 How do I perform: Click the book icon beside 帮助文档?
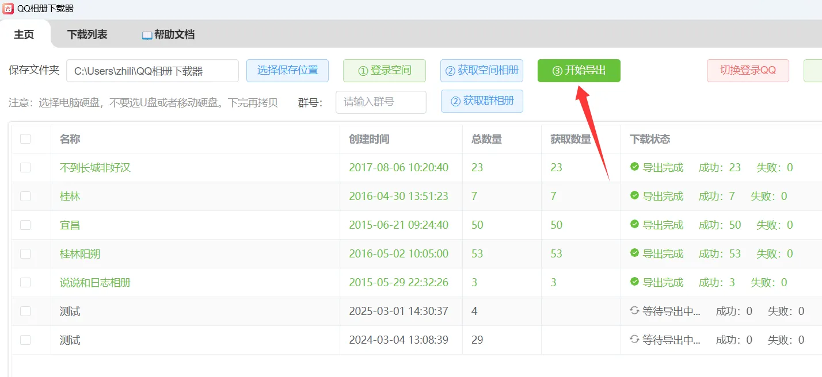click(147, 35)
